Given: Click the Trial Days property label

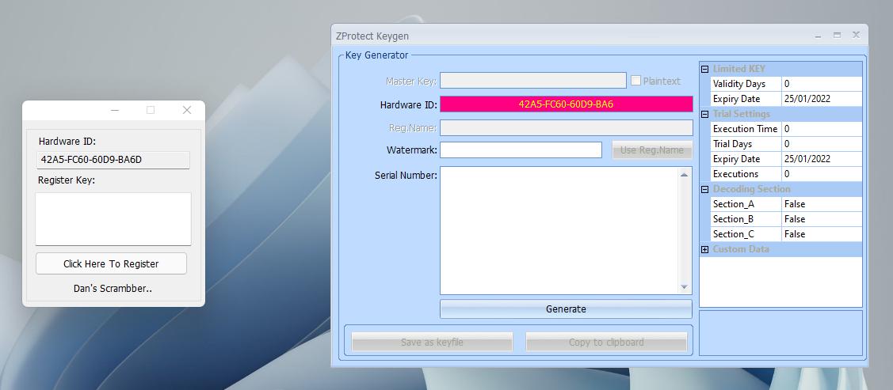Looking at the screenshot, I should [732, 144].
